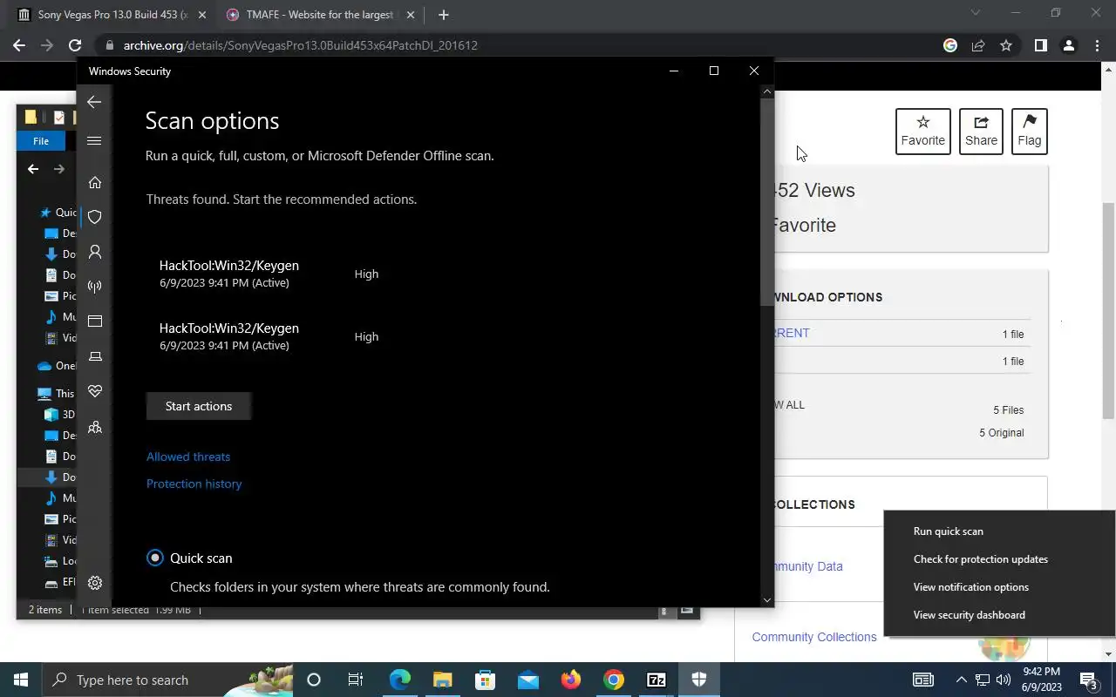The height and width of the screenshot is (697, 1116).
Task: Open Device security laptop icon
Action: click(95, 356)
